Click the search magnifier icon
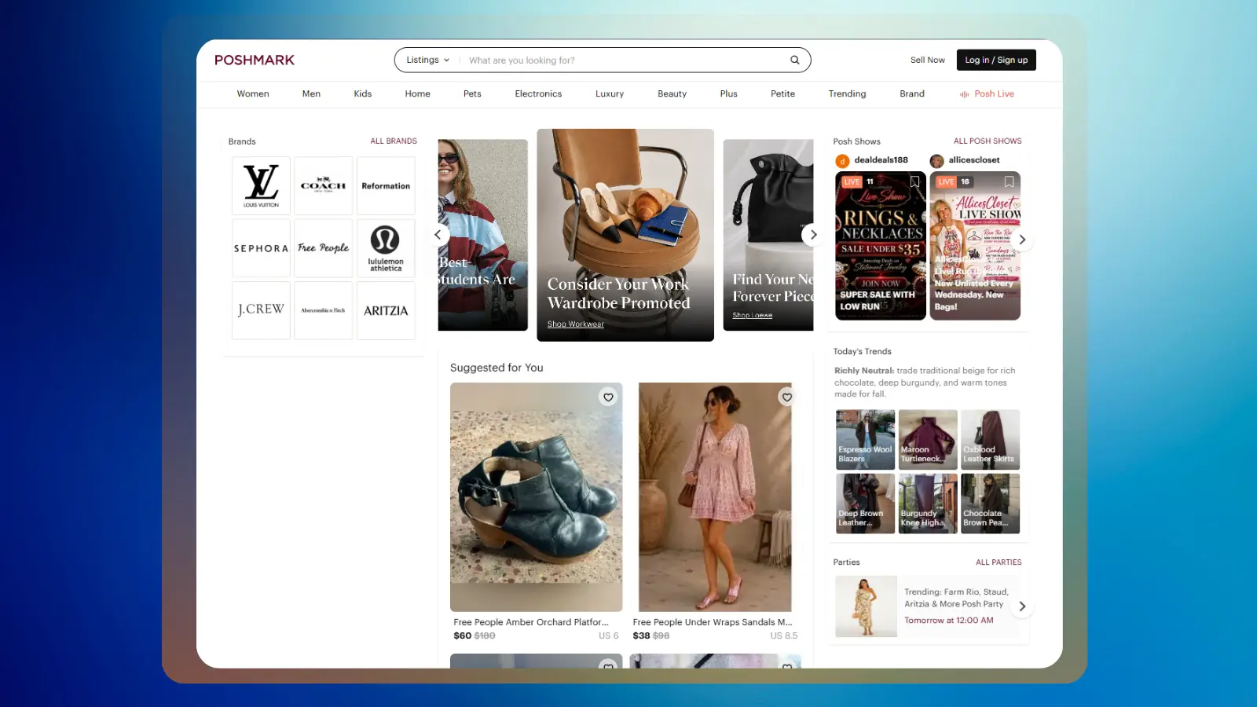1257x707 pixels. 795,60
